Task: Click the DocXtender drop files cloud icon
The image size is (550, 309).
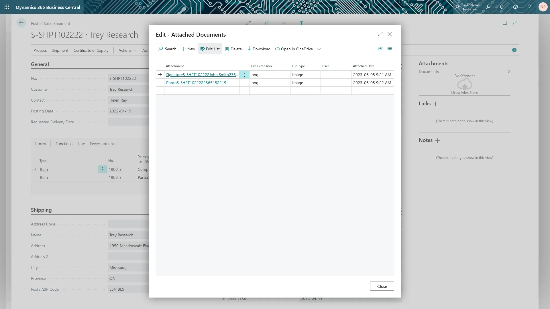Action: (x=464, y=85)
